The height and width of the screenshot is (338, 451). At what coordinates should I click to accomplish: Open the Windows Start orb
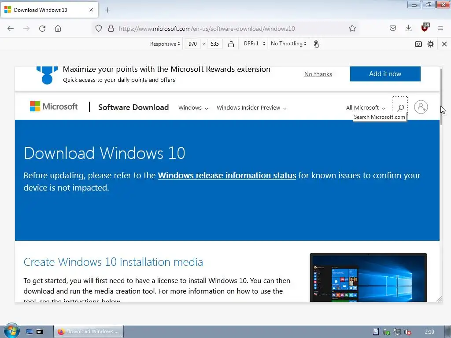click(x=11, y=331)
